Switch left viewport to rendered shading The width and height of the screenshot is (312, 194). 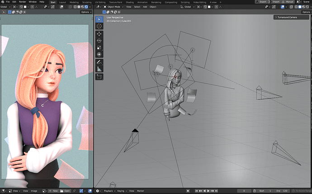click(x=86, y=7)
